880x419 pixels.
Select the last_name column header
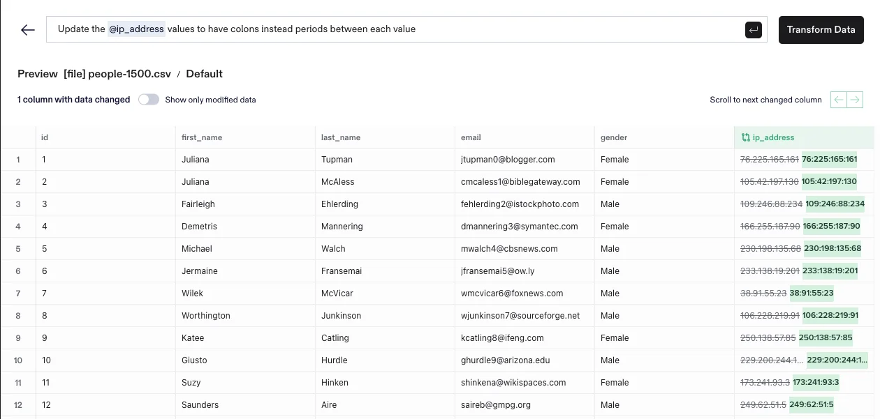tap(341, 137)
